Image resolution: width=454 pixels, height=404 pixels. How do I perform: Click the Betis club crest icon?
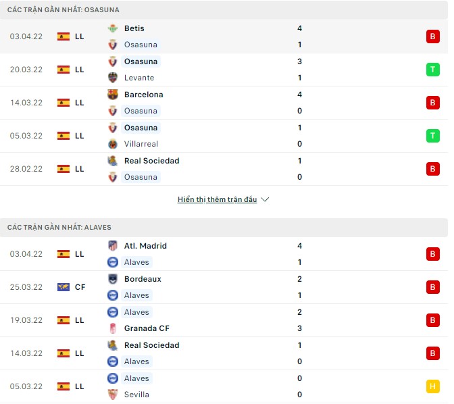tap(113, 28)
